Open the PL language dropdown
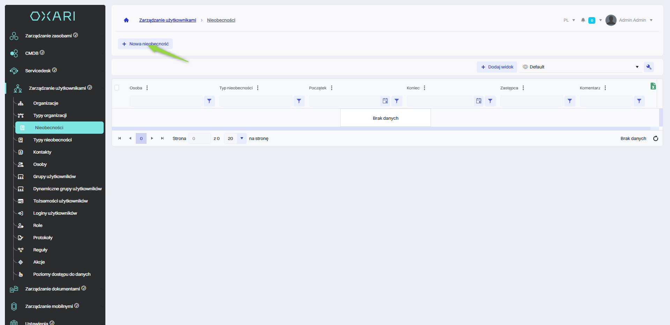Screen dimensions: 670x325 [569, 20]
